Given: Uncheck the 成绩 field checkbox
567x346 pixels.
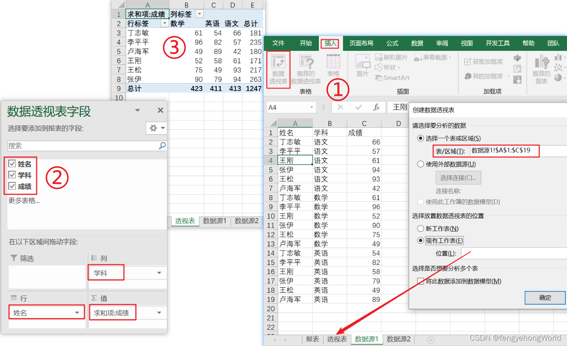Looking at the screenshot, I should tap(12, 186).
